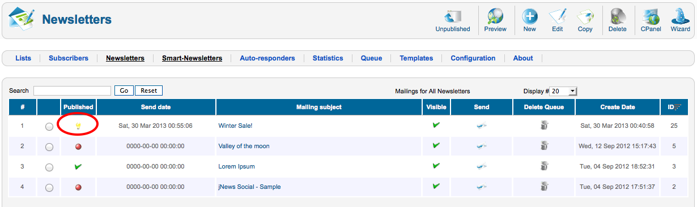697x207 pixels.
Task: Click create date Wed, 12 Sep 2012 15:17:43
Action: point(618,146)
